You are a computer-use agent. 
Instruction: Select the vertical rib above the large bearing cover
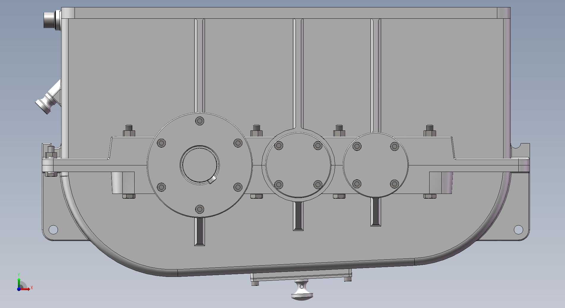(x=199, y=65)
